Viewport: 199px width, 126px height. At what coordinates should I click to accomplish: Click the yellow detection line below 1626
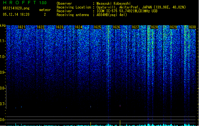click(x=120, y=123)
